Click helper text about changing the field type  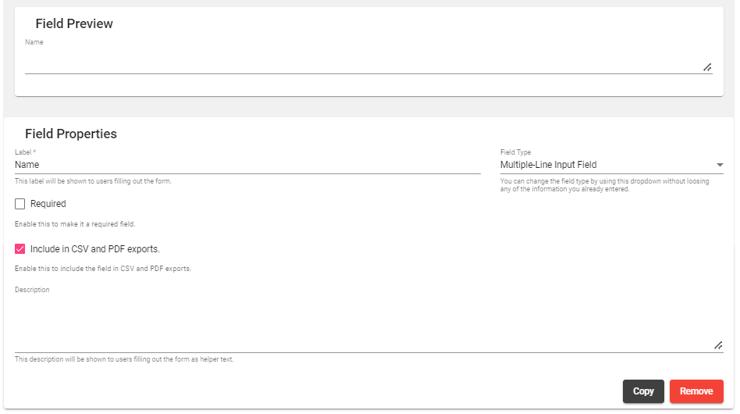coord(604,185)
